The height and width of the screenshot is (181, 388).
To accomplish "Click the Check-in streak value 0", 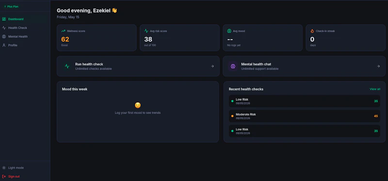I will point(312,39).
